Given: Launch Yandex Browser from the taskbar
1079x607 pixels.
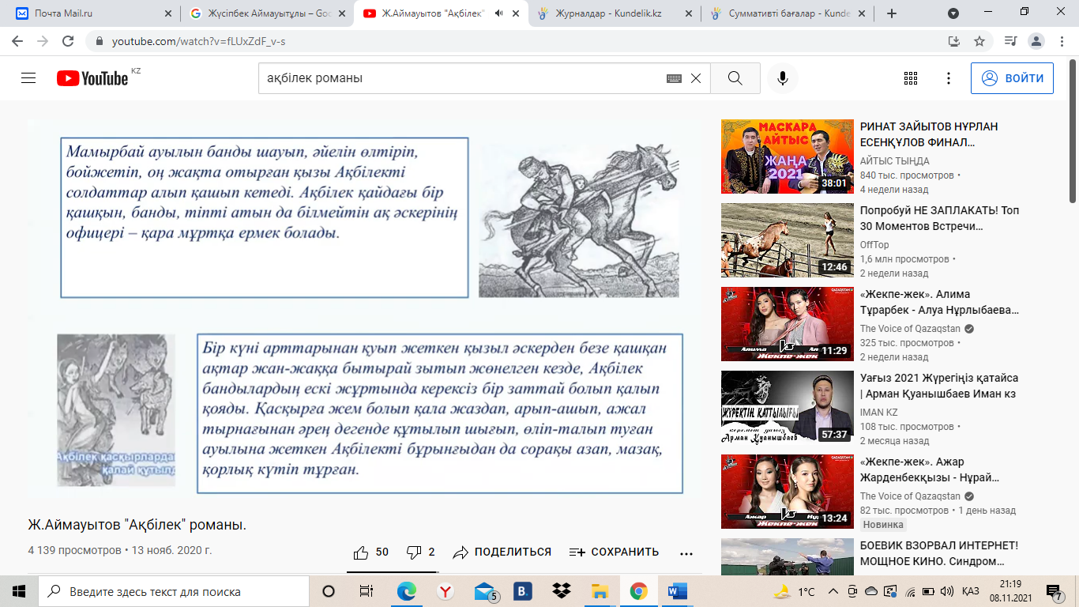Looking at the screenshot, I should coord(446,591).
